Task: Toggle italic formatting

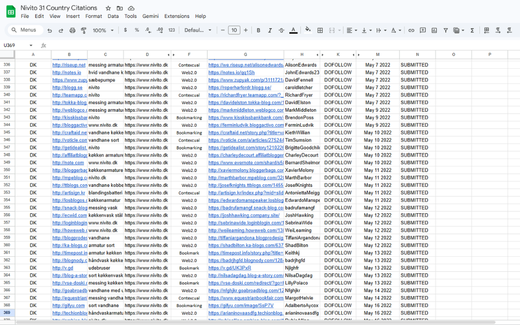Action: coord(270,30)
